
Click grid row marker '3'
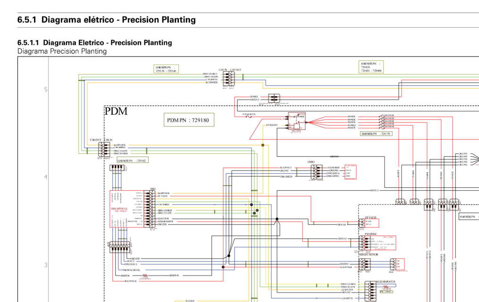point(46,265)
